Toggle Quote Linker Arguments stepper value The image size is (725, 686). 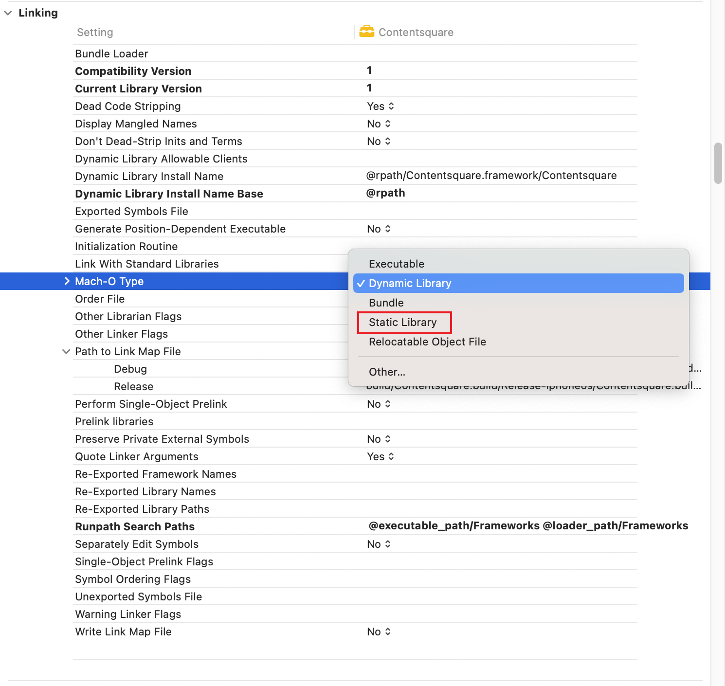(x=381, y=456)
